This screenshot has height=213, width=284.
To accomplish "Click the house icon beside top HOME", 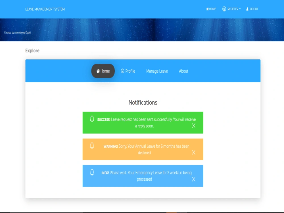I will click(207, 9).
